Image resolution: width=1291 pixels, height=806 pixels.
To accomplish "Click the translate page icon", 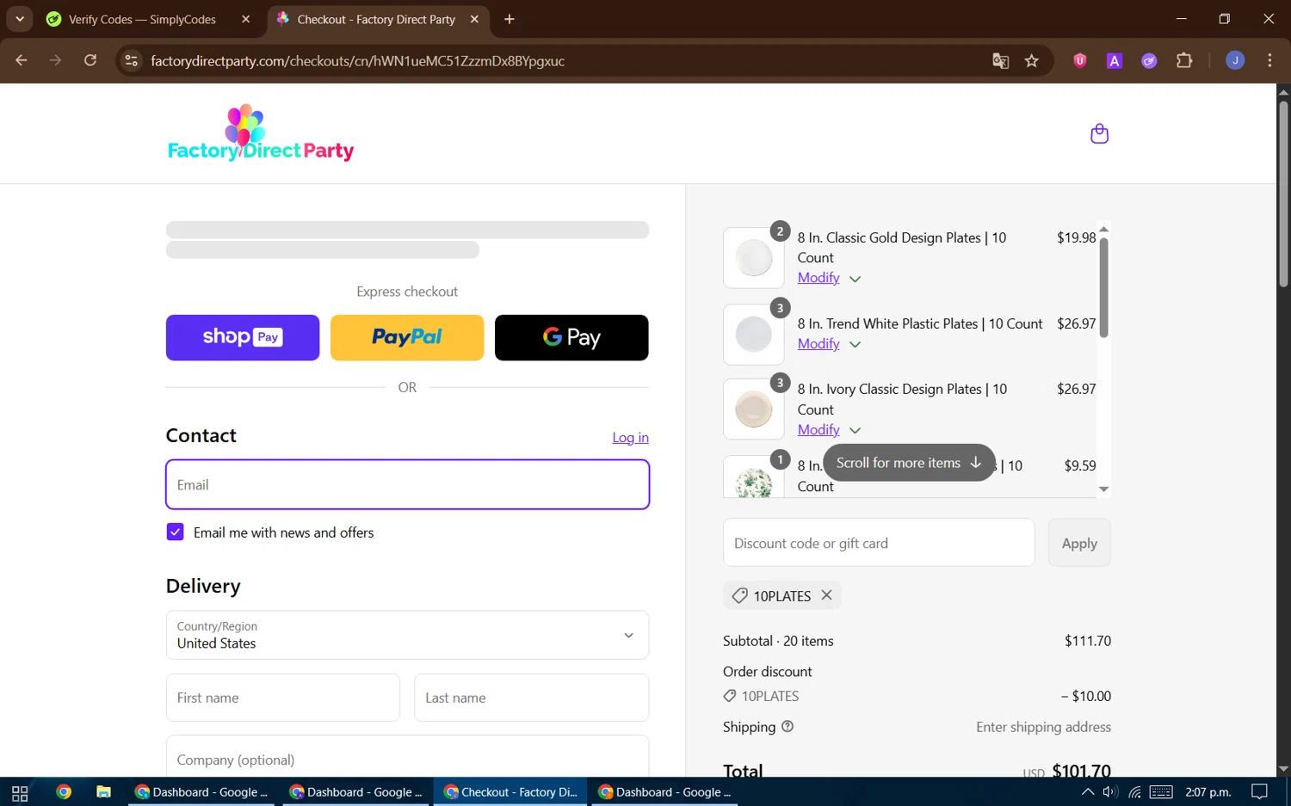I will tap(1000, 60).
